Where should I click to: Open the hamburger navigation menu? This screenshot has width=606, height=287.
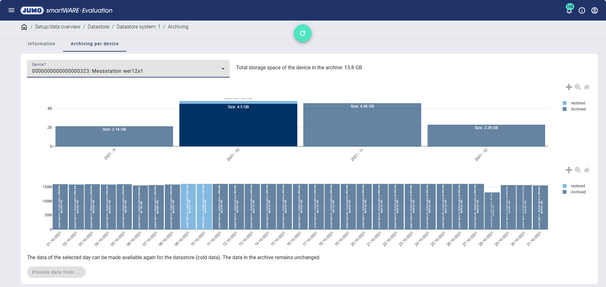click(11, 10)
